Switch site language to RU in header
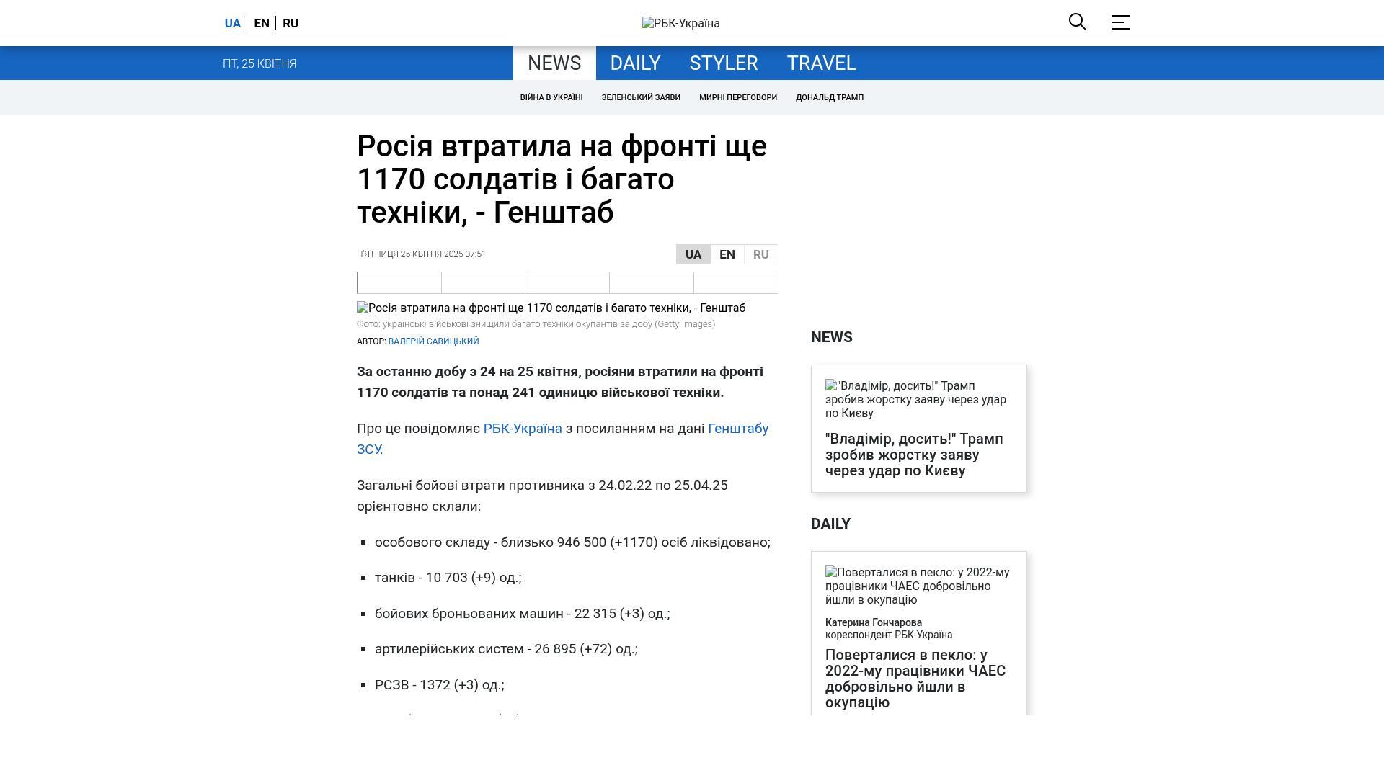 pyautogui.click(x=290, y=23)
